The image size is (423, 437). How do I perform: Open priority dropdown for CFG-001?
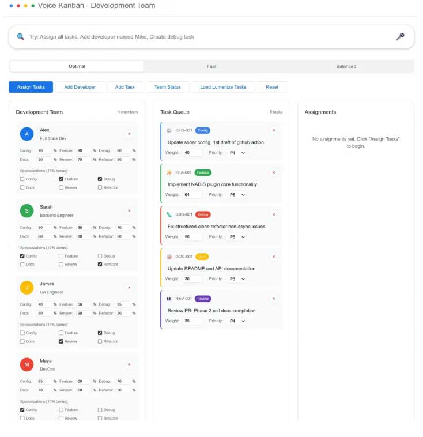click(237, 153)
